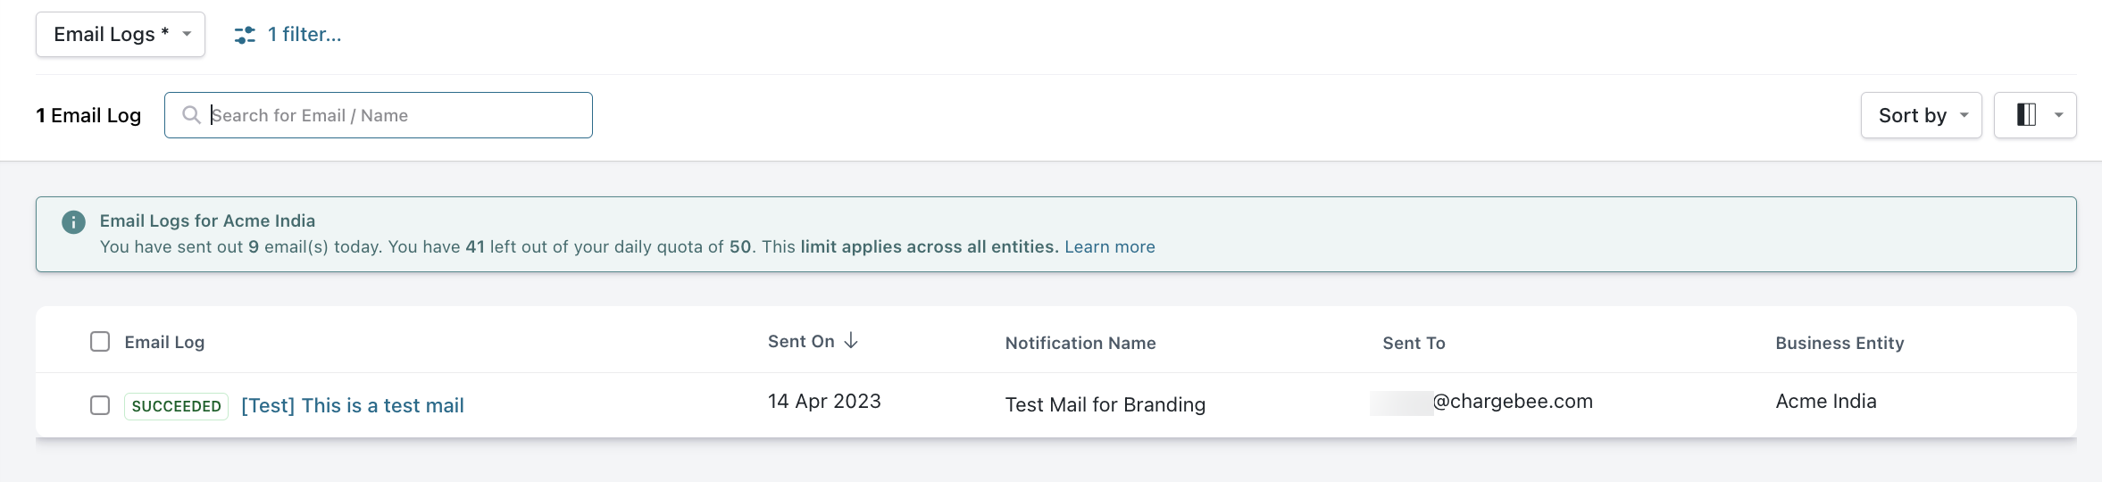Click the Notification Name column header
The height and width of the screenshot is (482, 2102).
pyautogui.click(x=1080, y=343)
